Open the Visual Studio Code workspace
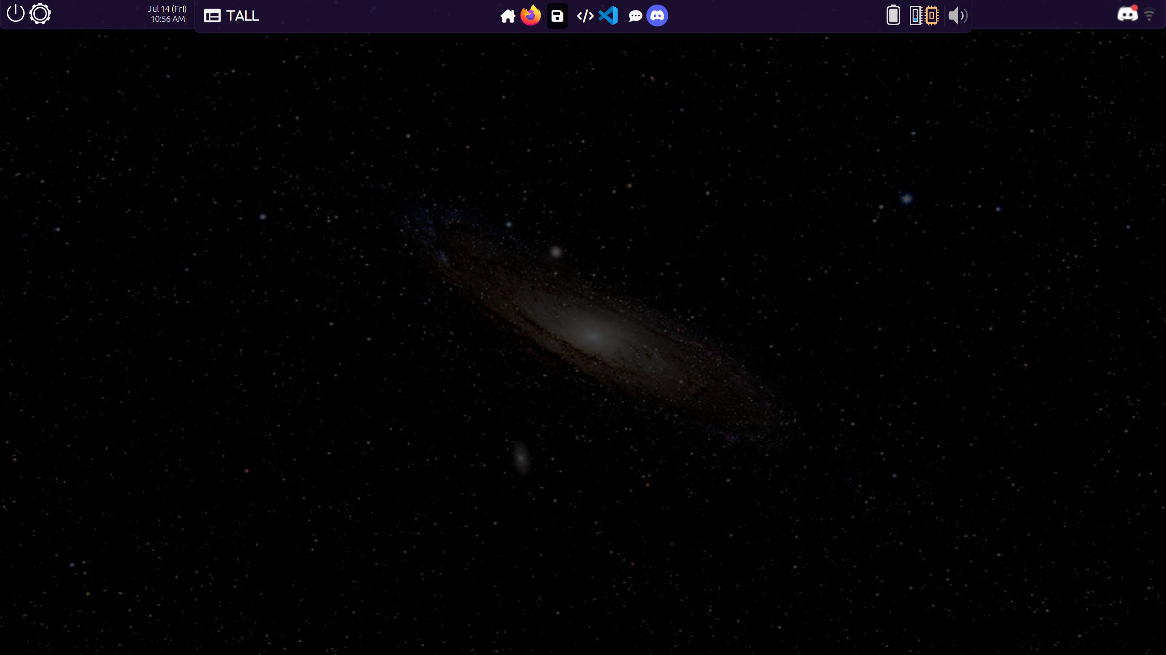1166x655 pixels. tap(608, 15)
